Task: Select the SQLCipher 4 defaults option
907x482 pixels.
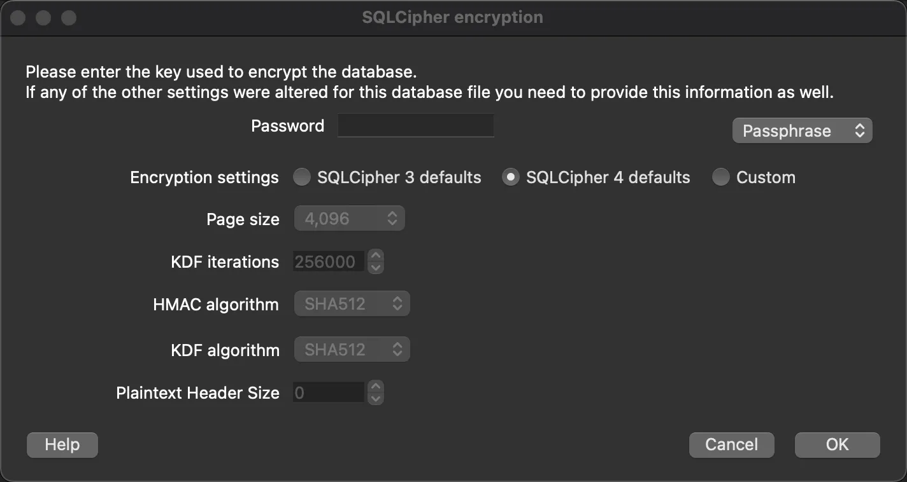Action: tap(510, 177)
